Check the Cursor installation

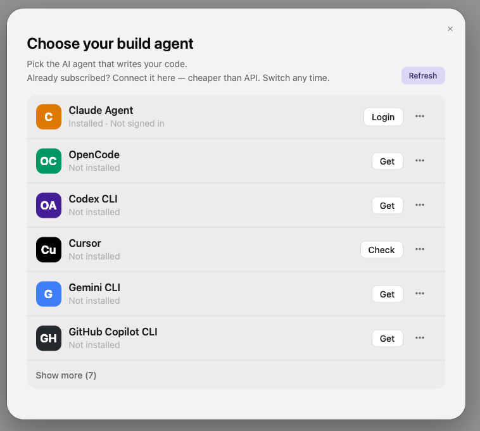tap(382, 250)
